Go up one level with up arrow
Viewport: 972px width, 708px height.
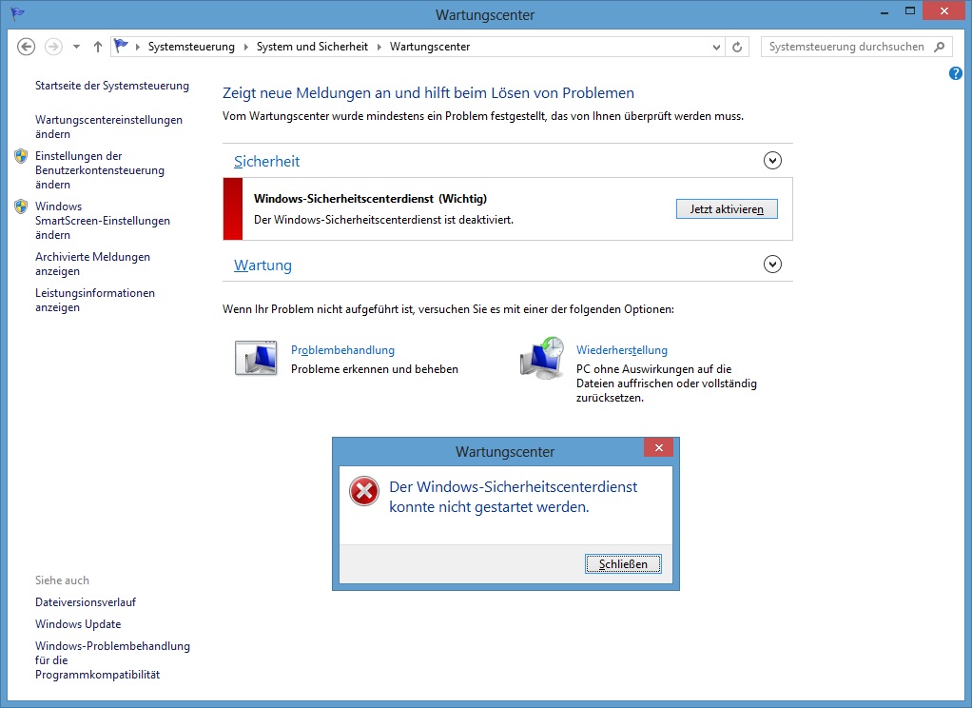pyautogui.click(x=97, y=47)
